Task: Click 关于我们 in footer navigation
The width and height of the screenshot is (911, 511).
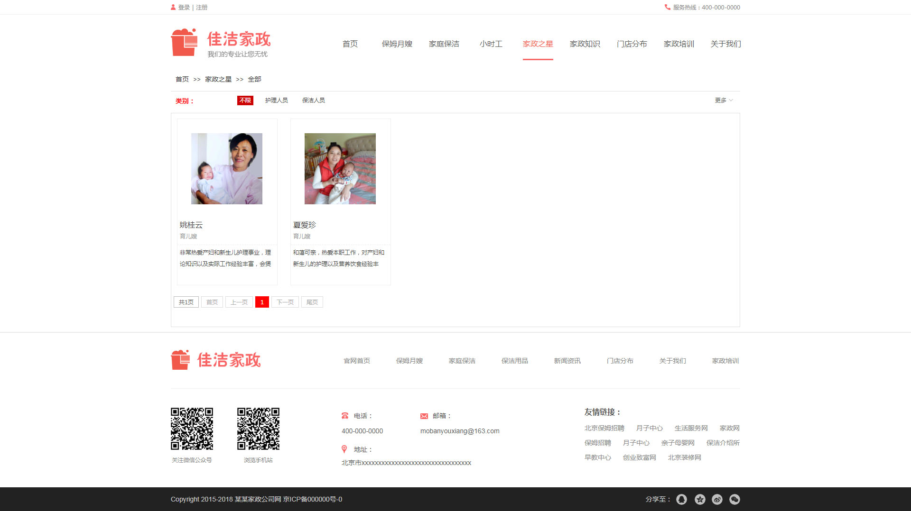Action: point(673,361)
